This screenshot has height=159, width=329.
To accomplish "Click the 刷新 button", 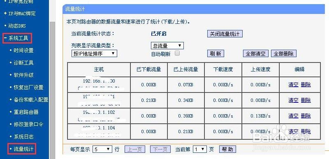I will [215, 54].
